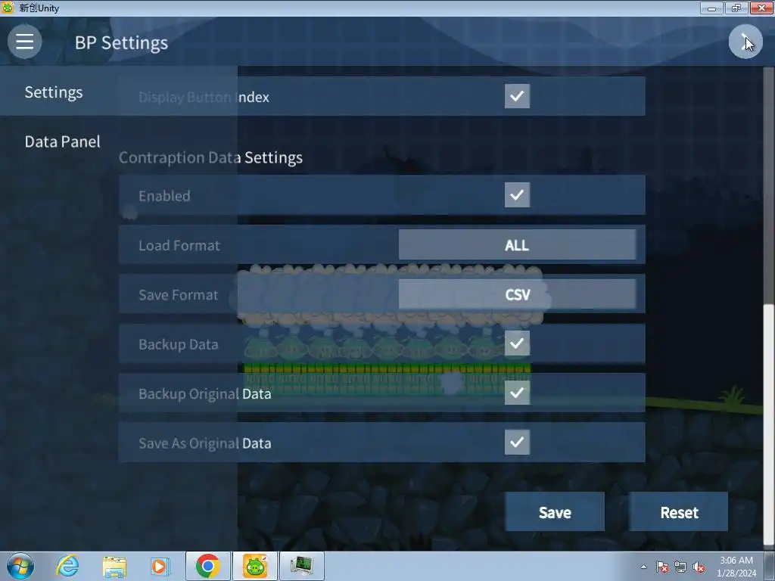Show hidden tray icons arrow
Image resolution: width=775 pixels, height=581 pixels.
pos(643,567)
